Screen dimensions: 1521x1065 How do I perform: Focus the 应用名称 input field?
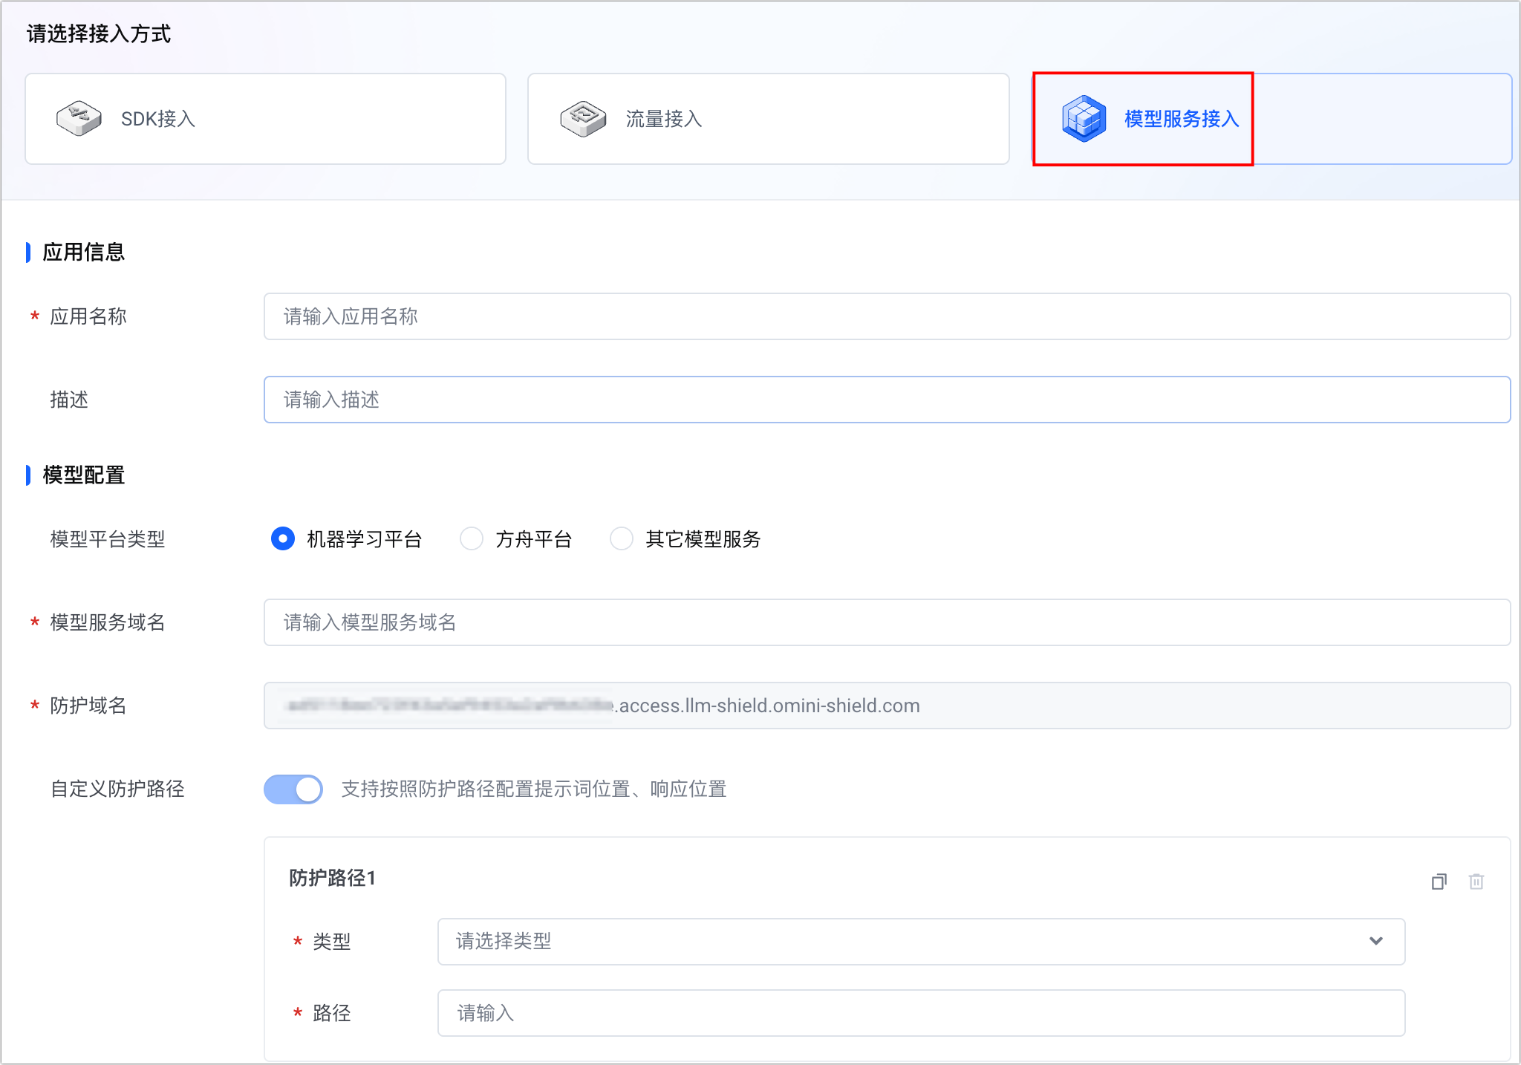coord(887,316)
